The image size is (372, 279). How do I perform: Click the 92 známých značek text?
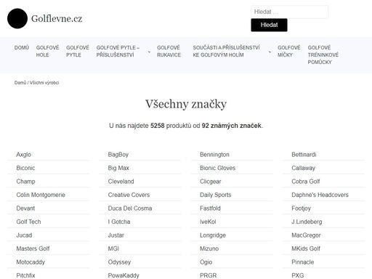point(231,126)
